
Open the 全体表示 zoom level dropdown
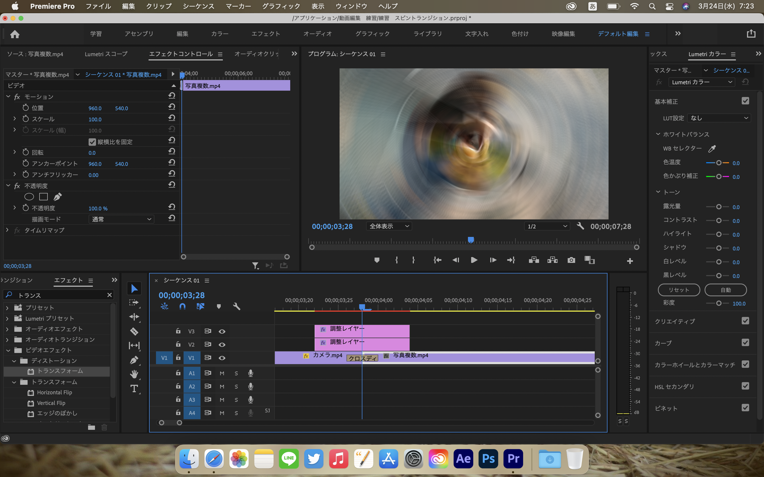(x=389, y=226)
